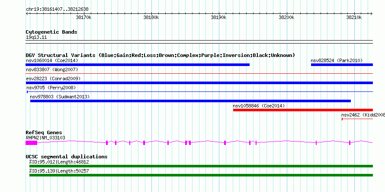Click label %ID:95.012|Length:46812
This screenshot has height=192, width=385.
coord(59,162)
